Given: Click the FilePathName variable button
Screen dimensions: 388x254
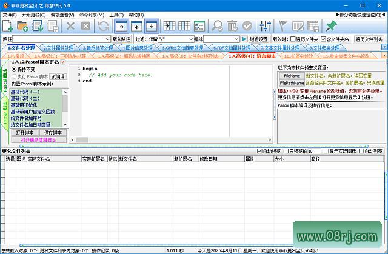Looking at the screenshot, I should pyautogui.click(x=292, y=82).
